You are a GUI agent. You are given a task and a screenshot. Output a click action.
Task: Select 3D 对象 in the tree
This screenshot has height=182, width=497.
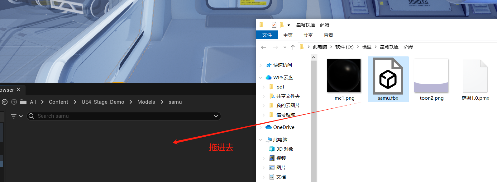[285, 149]
